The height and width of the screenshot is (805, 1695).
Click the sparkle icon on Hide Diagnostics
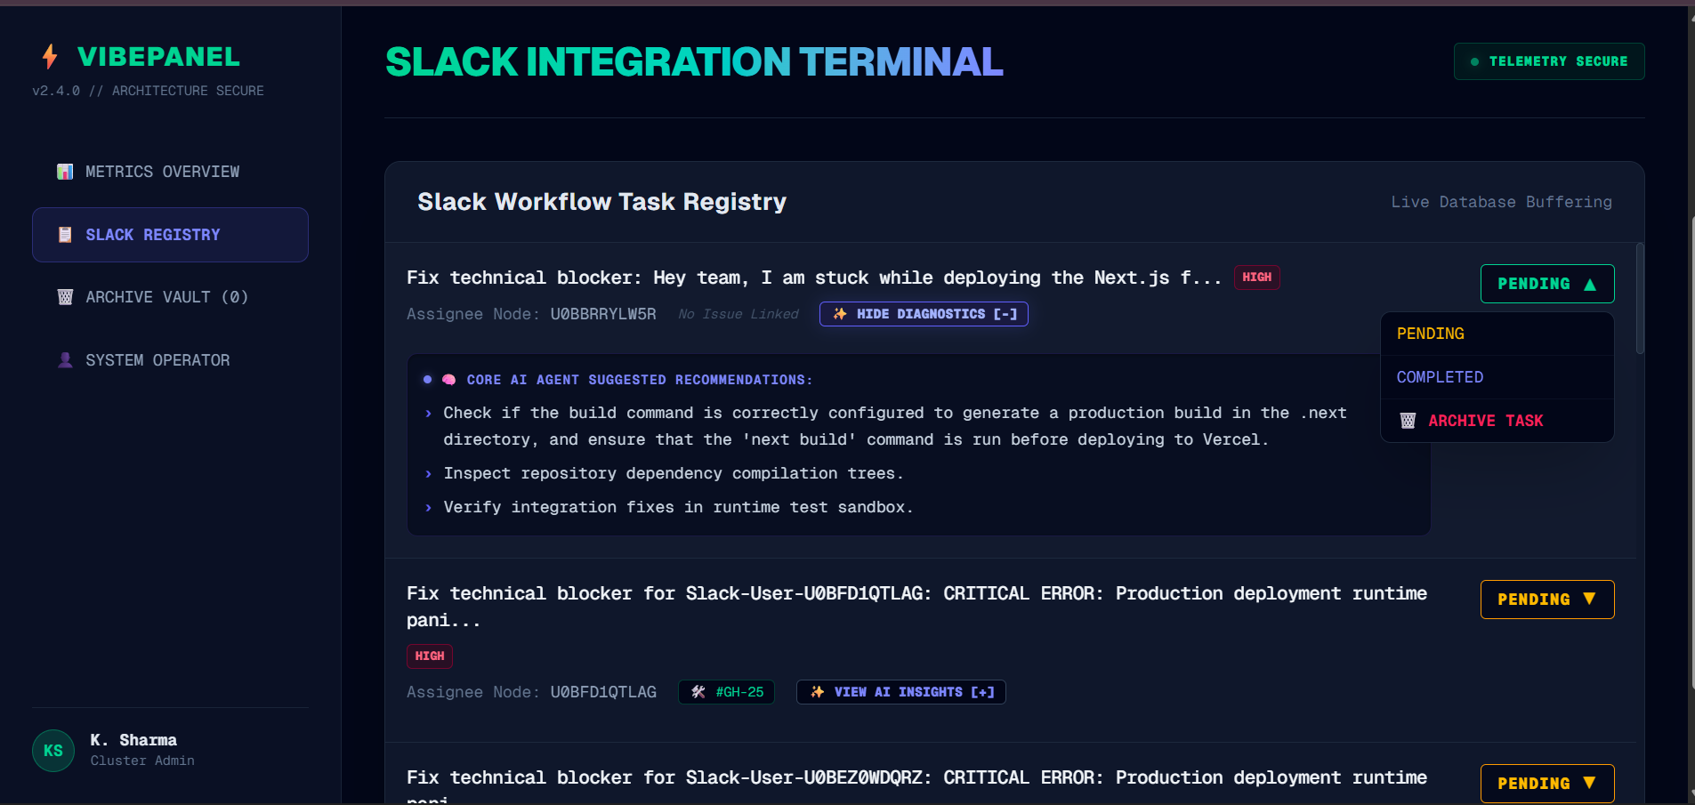pos(840,314)
